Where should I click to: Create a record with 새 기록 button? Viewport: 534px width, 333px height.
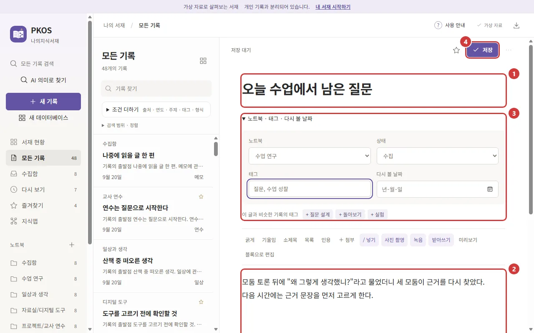(x=43, y=102)
